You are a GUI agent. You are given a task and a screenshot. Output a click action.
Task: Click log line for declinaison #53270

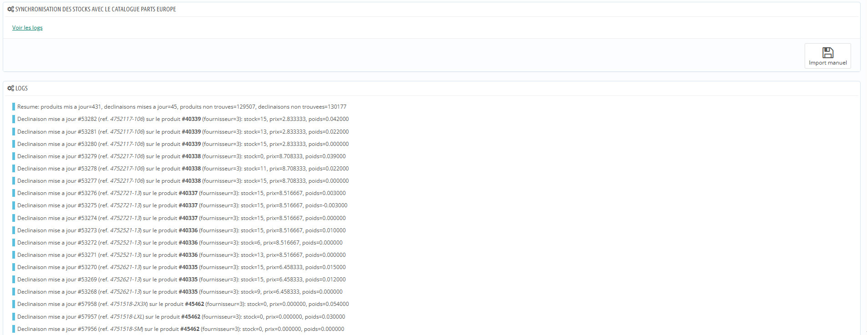[182, 267]
